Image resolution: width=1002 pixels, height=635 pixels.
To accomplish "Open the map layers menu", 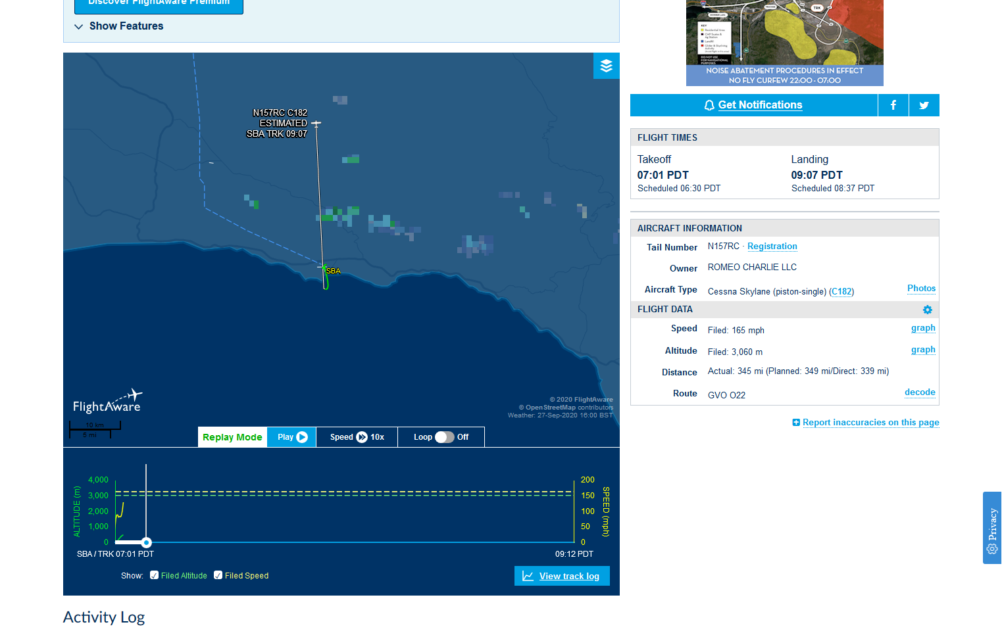I will pos(606,66).
